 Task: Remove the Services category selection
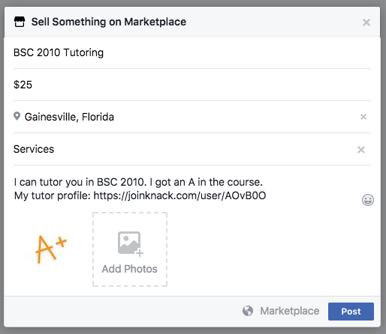361,150
